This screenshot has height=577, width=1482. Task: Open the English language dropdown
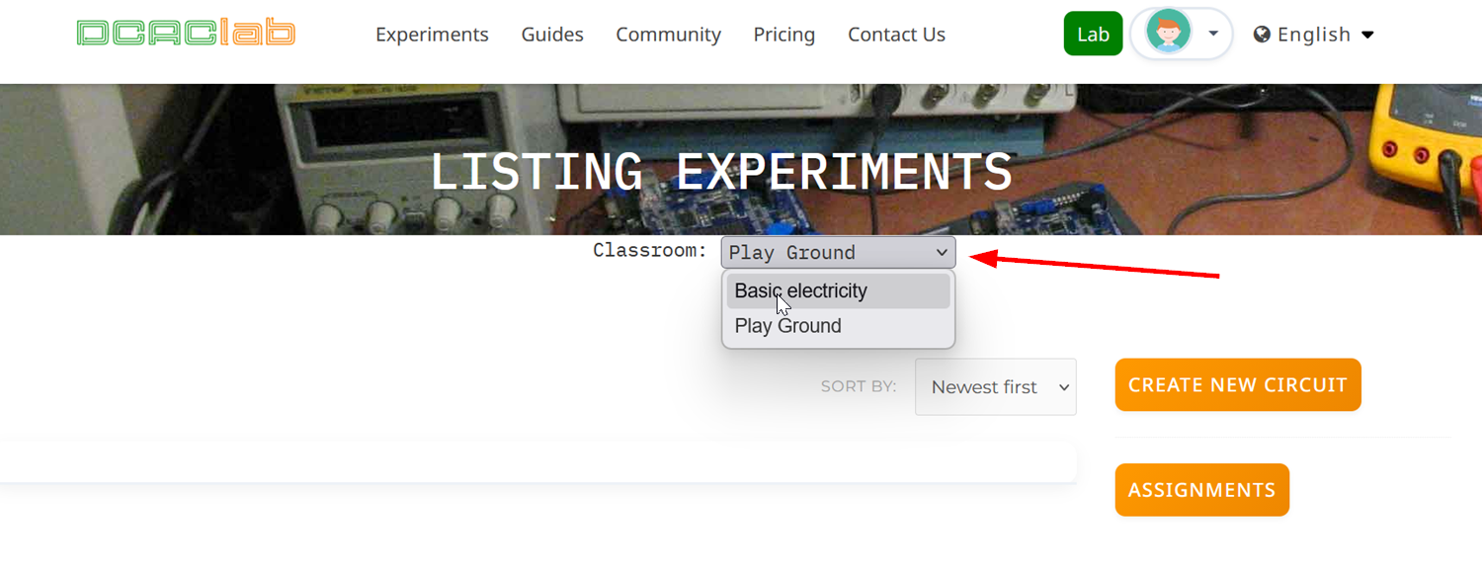tap(1314, 35)
